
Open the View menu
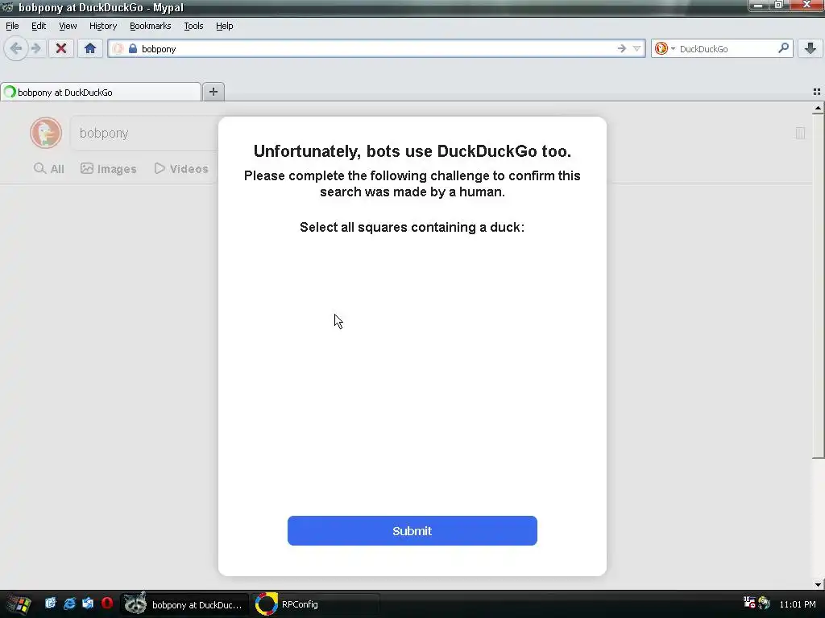tap(68, 26)
